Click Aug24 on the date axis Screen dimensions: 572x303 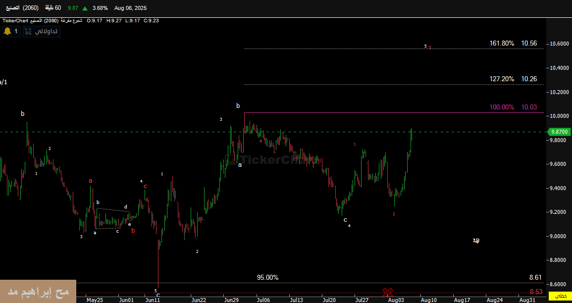[494, 300]
